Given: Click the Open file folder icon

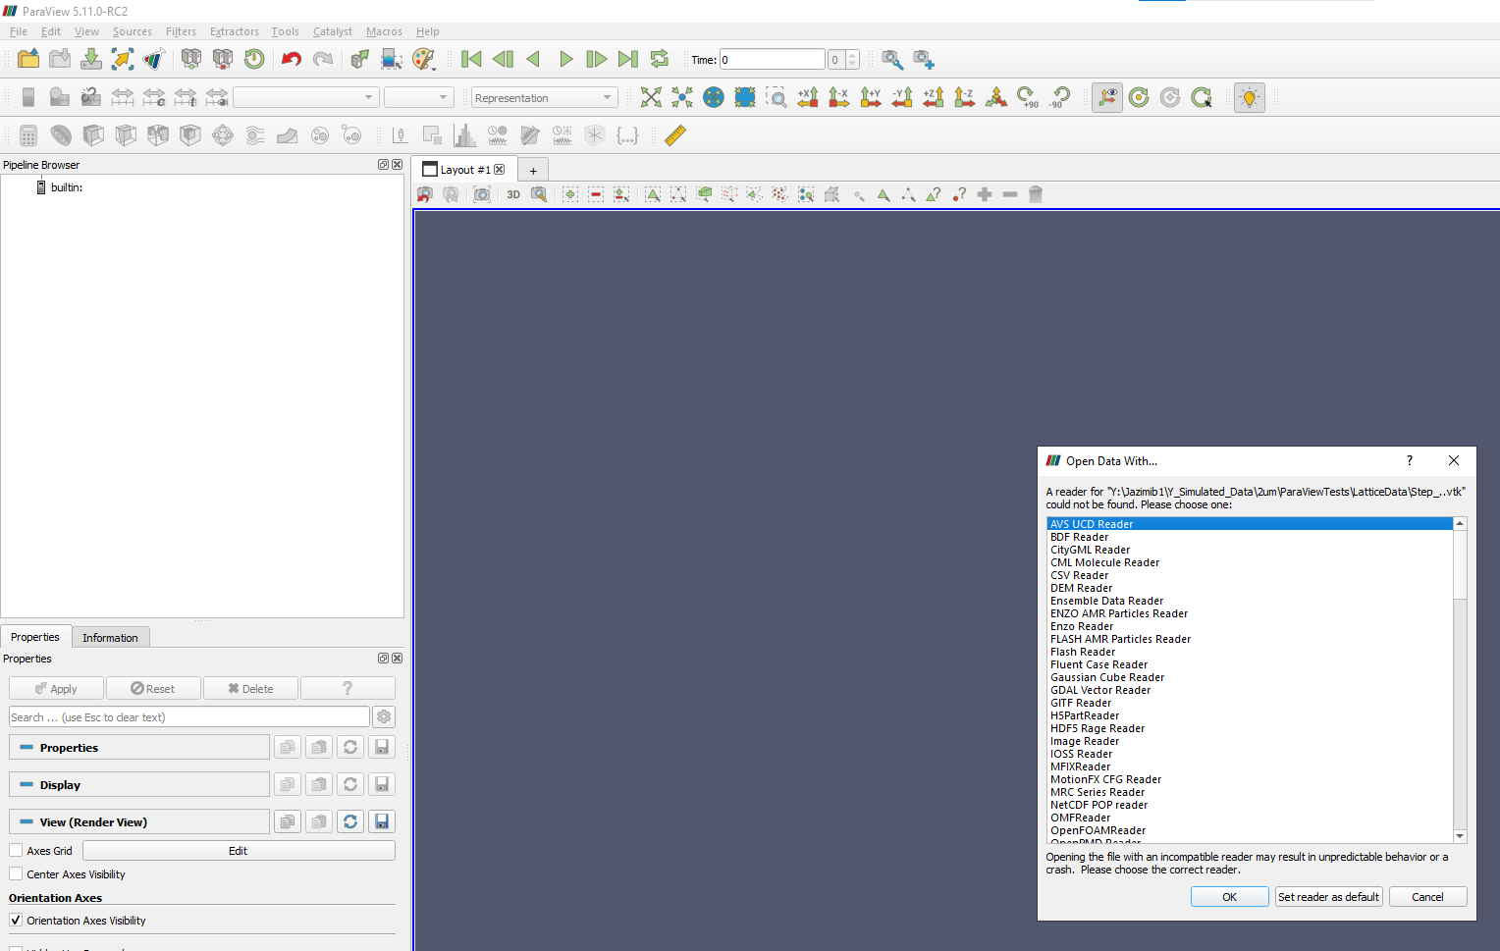Looking at the screenshot, I should click(x=28, y=59).
